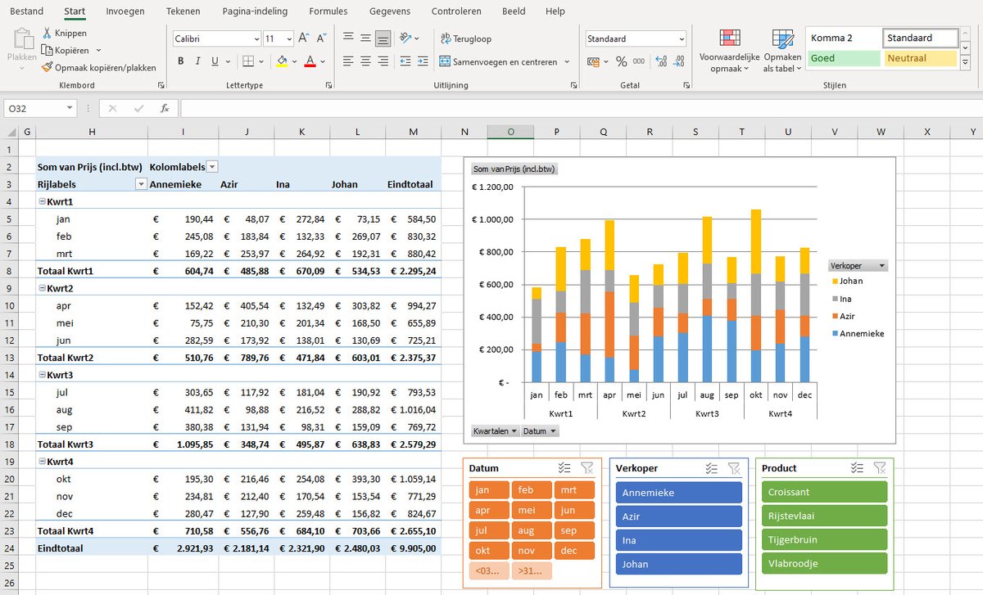Center cell text horizontally

[x=365, y=61]
